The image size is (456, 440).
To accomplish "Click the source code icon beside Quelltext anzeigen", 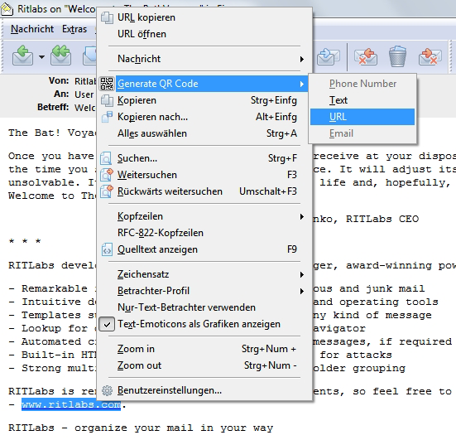I will point(107,250).
